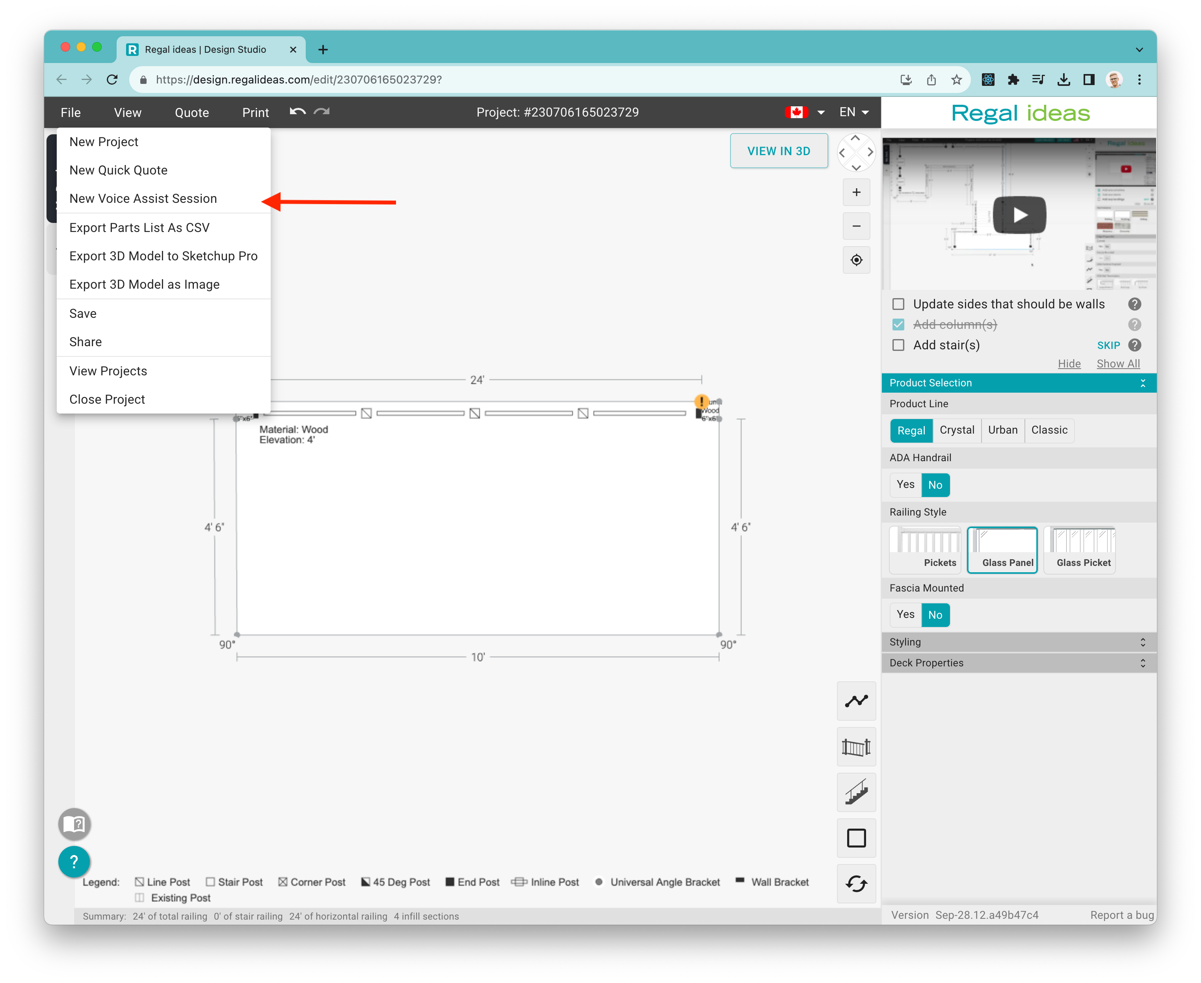Image resolution: width=1201 pixels, height=983 pixels.
Task: Zoom in with the plus button
Action: (x=856, y=193)
